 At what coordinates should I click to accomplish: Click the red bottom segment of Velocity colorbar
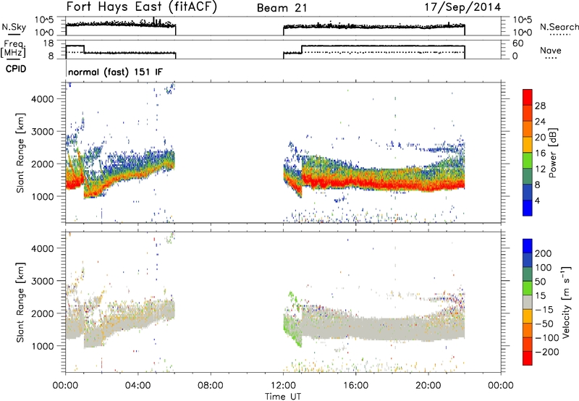[528, 358]
